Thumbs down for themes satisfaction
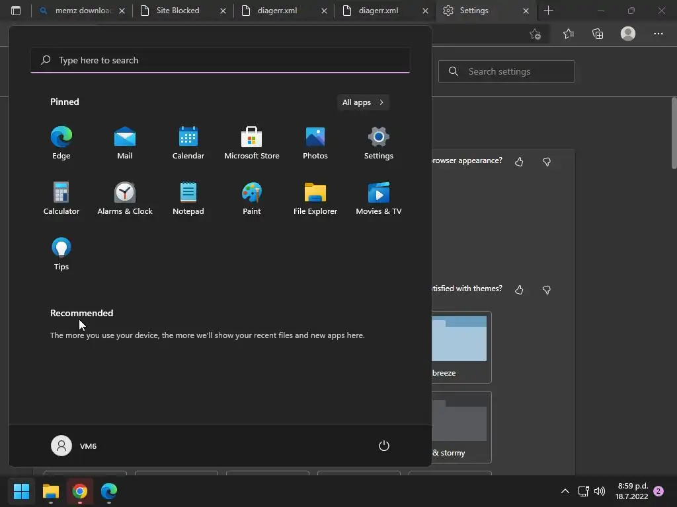 pyautogui.click(x=547, y=290)
